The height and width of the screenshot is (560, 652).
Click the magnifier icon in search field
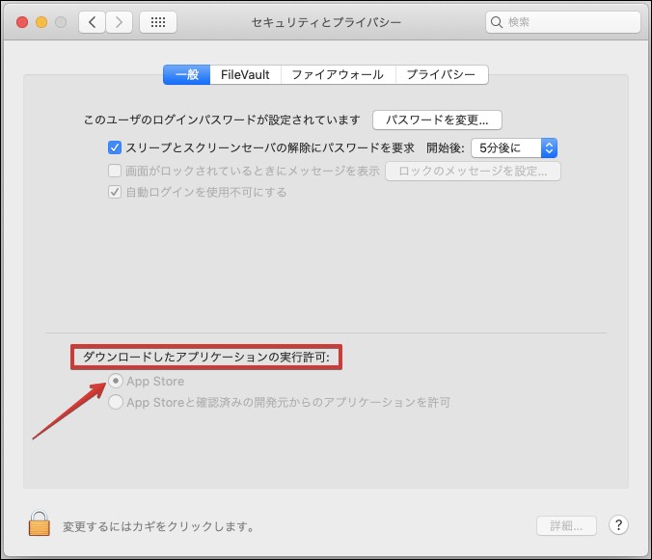pos(497,22)
